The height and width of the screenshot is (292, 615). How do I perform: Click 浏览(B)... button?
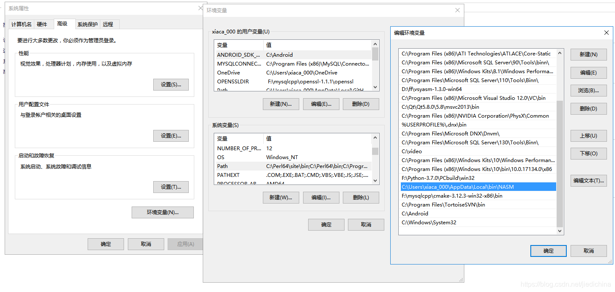[x=589, y=91]
